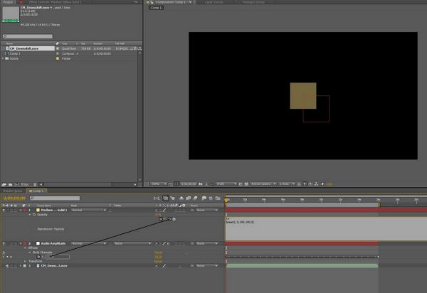Open project flowchart icon beside CM_Downshift row
Image resolution: width=427 pixels, height=293 pixels.
click(x=140, y=48)
